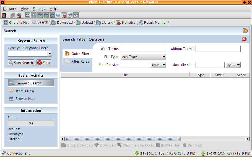Click the horizontal scrollbar left arrow
This screenshot has width=252, height=157.
coord(62,139)
